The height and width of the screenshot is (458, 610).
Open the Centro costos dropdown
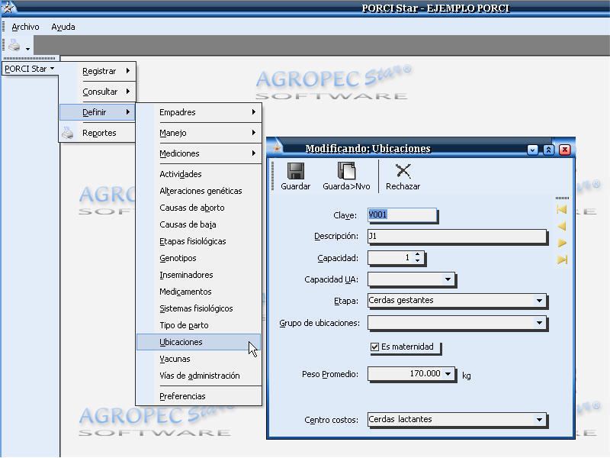[x=539, y=419]
